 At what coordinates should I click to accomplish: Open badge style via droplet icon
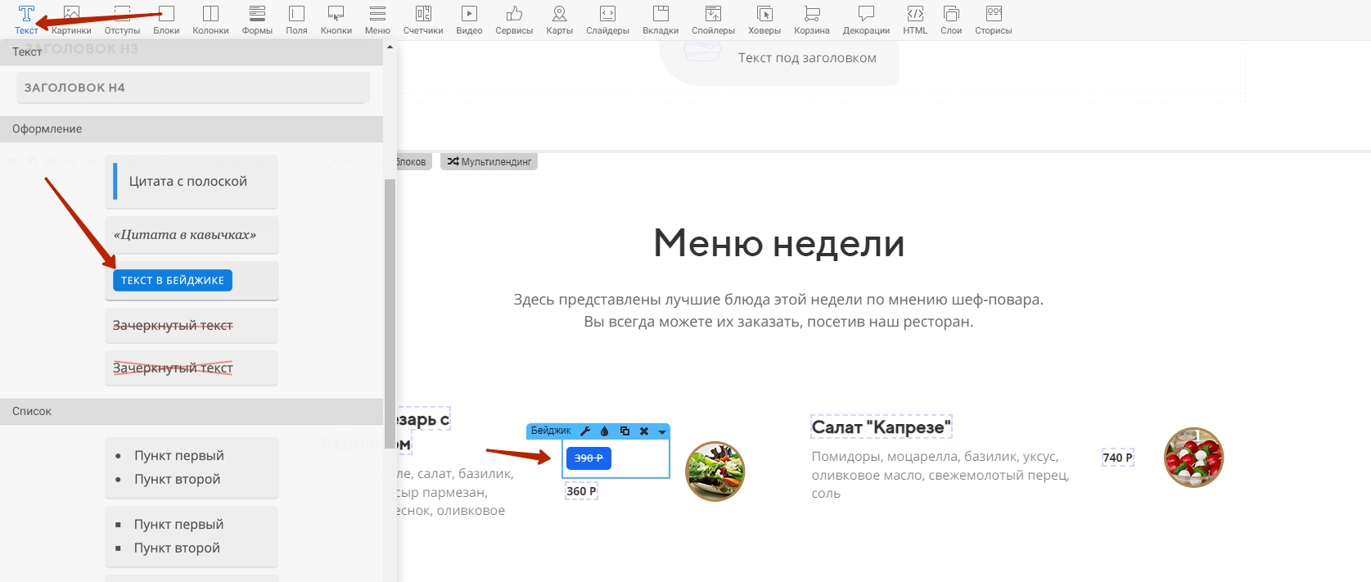pos(605,431)
